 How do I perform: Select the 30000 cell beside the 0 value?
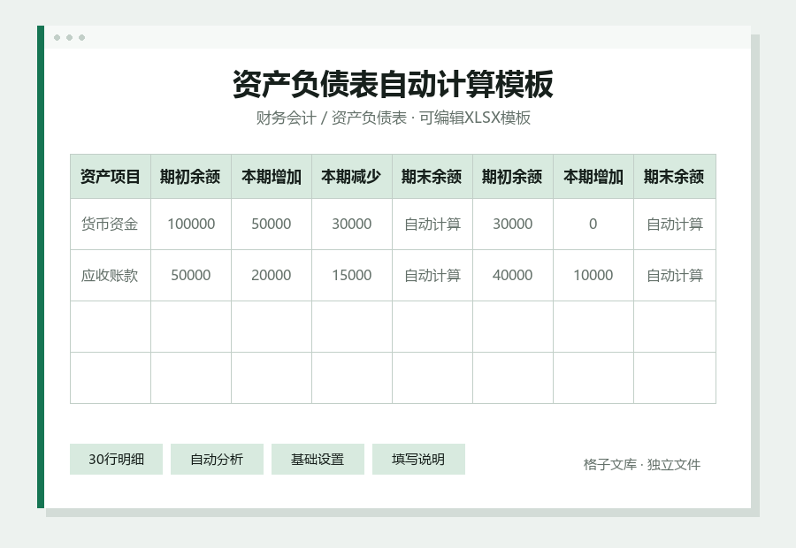point(513,224)
